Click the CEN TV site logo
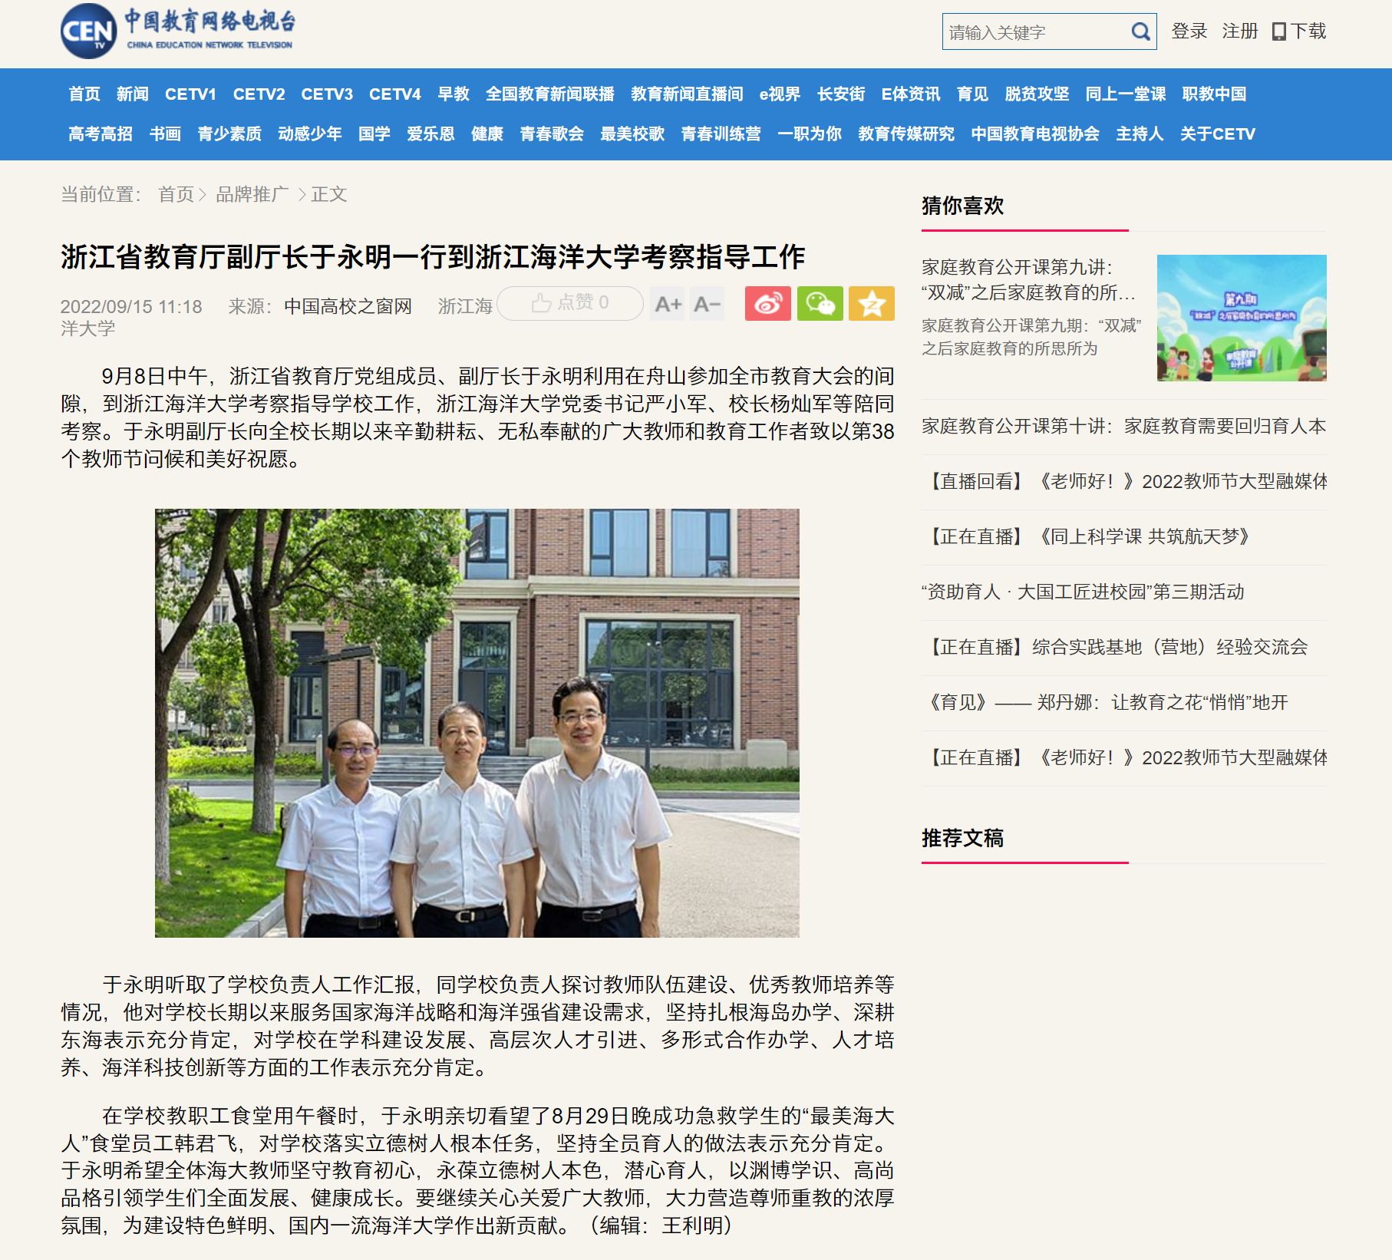This screenshot has width=1392, height=1260. pos(177,31)
